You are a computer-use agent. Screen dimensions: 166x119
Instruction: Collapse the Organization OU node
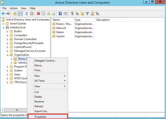click(x=7, y=55)
